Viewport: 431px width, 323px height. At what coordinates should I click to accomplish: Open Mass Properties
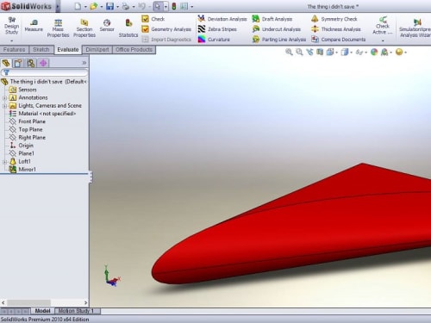(58, 28)
